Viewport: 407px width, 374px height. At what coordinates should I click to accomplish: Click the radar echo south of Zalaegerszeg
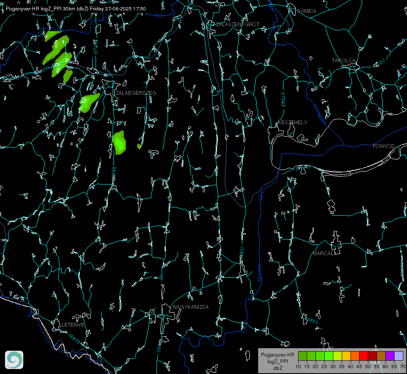tap(119, 143)
